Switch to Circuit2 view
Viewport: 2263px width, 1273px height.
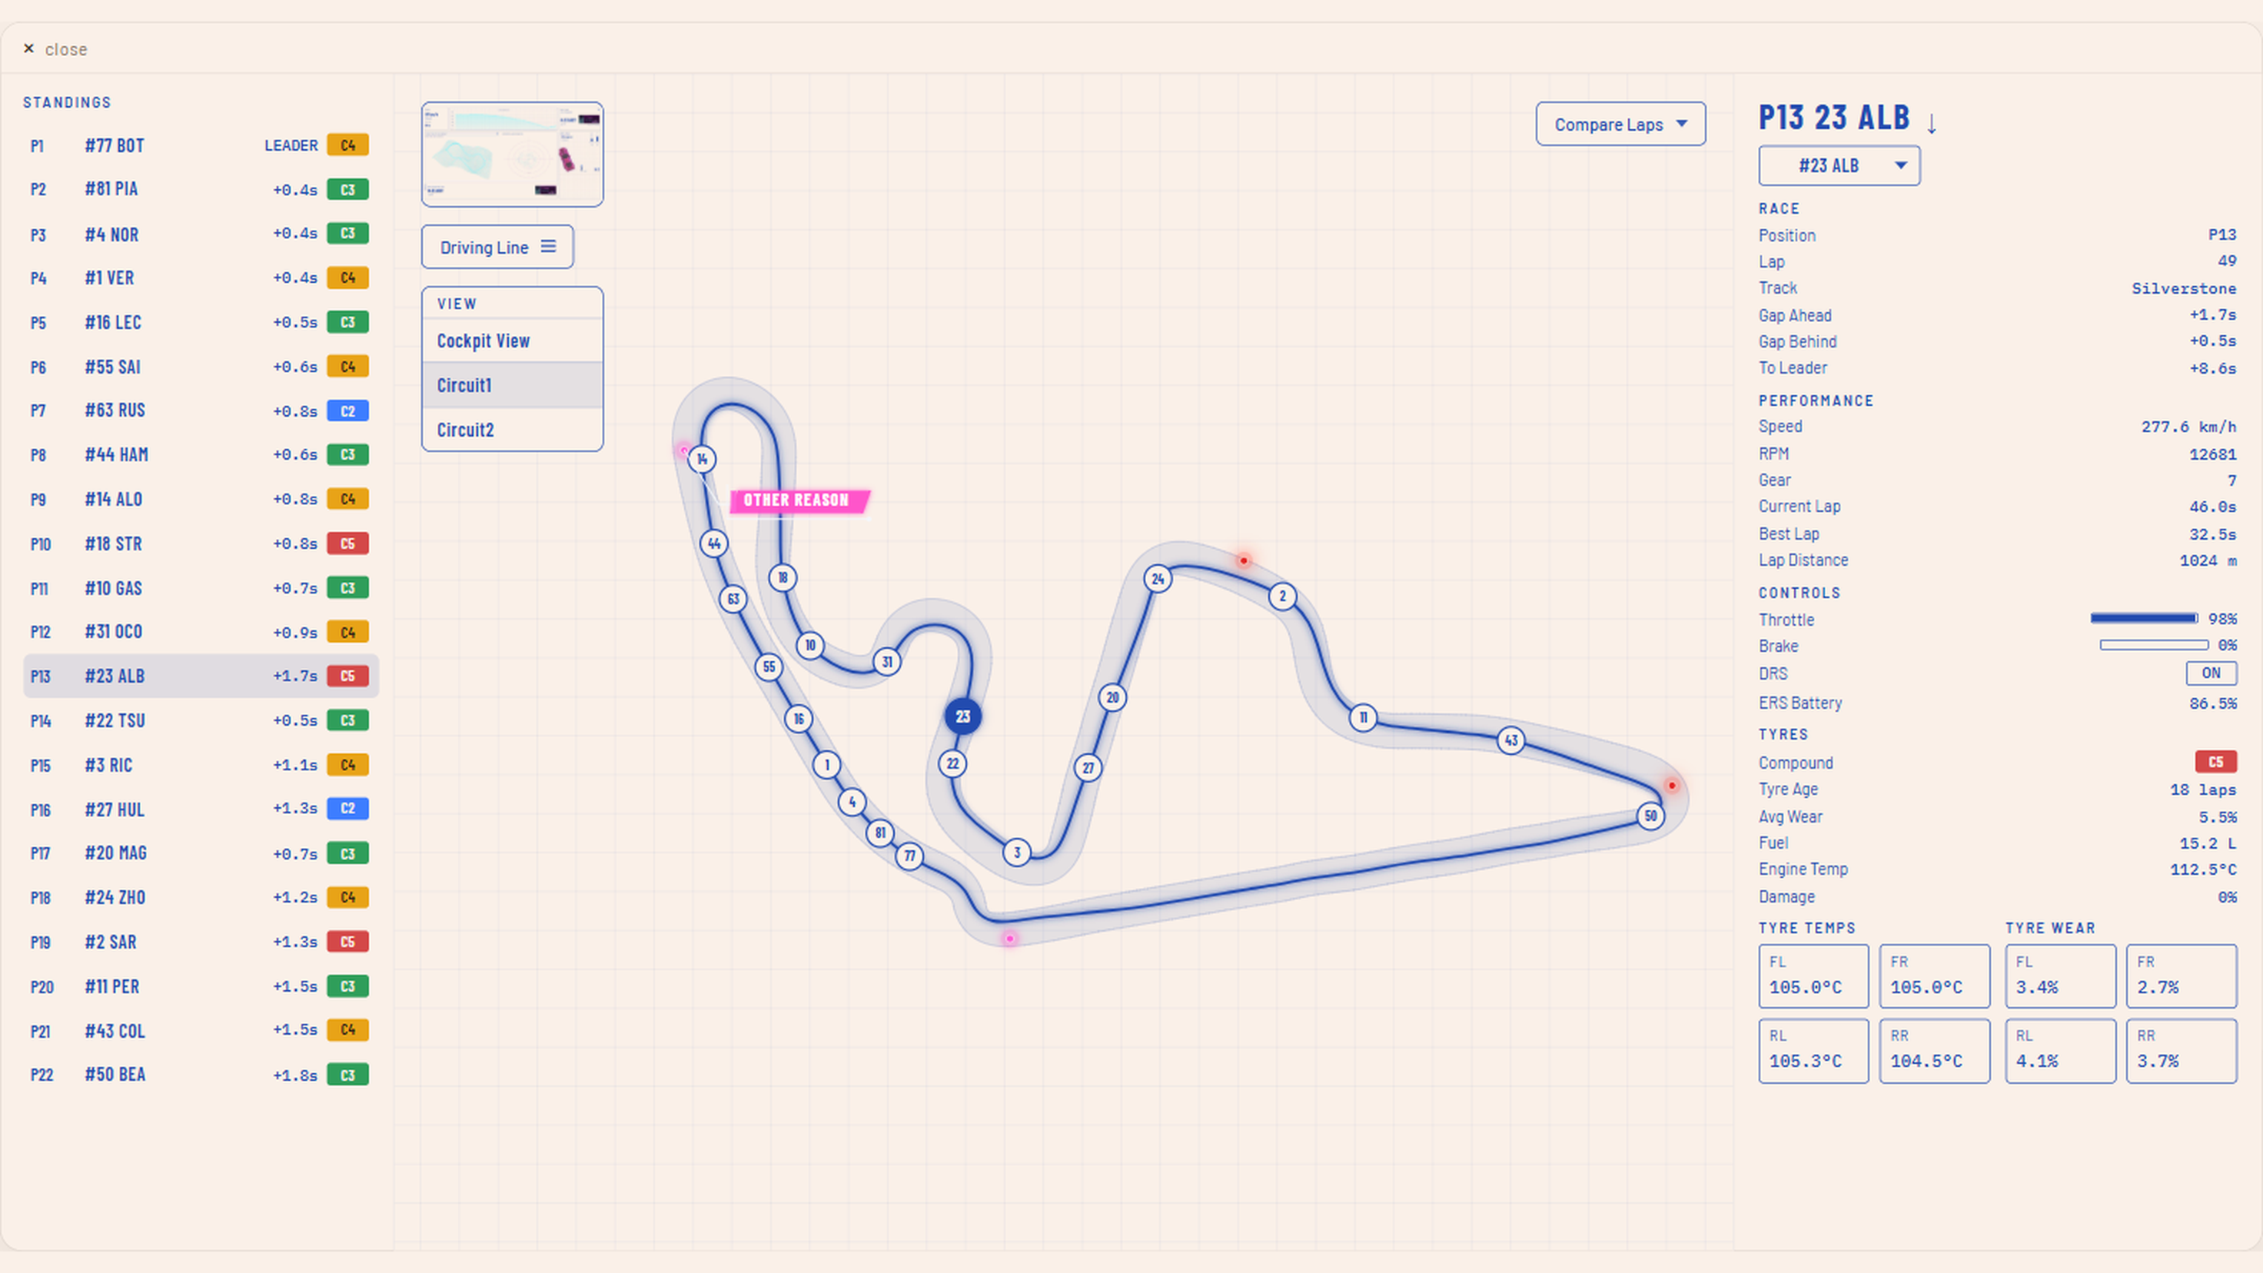click(x=512, y=430)
